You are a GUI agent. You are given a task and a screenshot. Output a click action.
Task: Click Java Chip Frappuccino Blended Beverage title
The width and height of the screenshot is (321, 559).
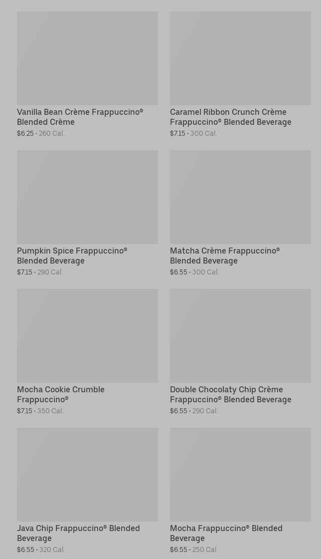coord(78,533)
